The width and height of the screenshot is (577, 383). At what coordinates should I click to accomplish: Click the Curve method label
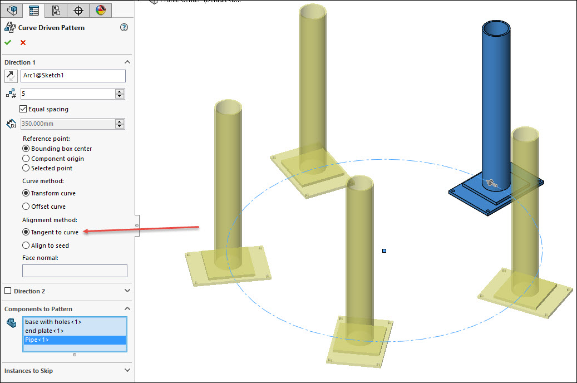[43, 181]
